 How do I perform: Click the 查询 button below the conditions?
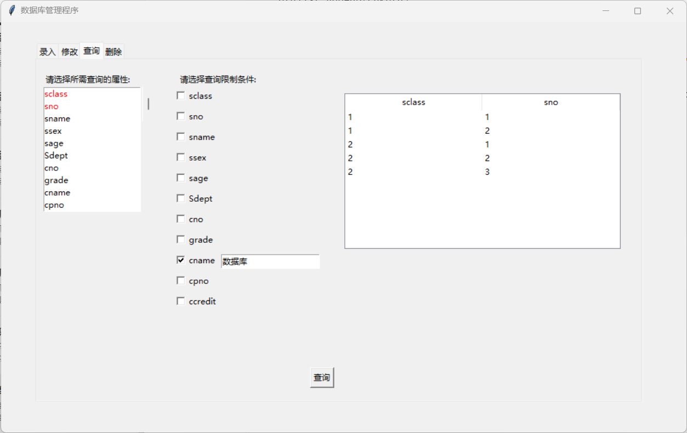pos(322,378)
